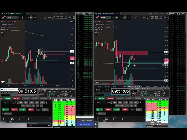
Task: Click the Qty input field in OLOX Active Trader
Action: tap(11, 103)
